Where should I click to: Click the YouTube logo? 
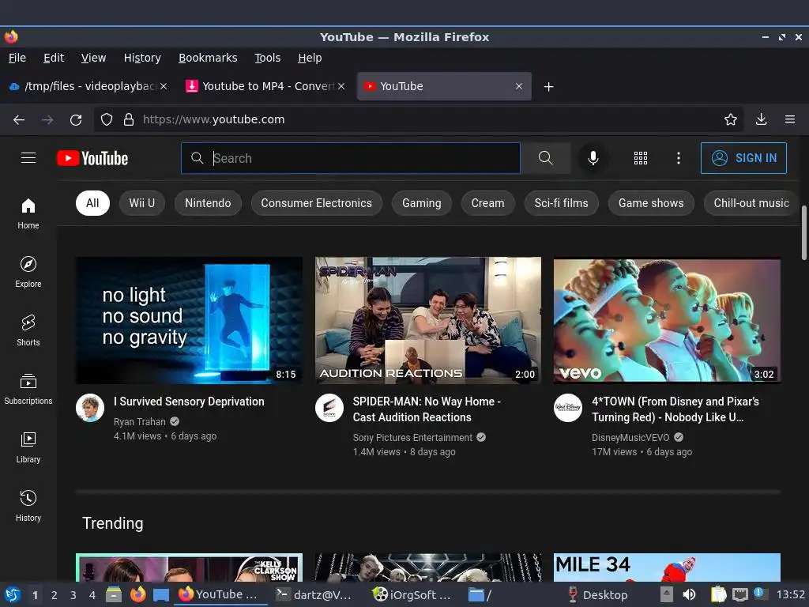[92, 158]
